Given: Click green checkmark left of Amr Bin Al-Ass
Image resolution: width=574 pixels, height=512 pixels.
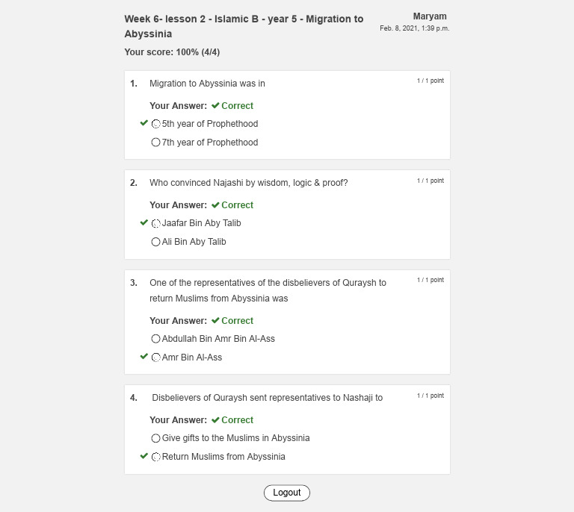Looking at the screenshot, I should [144, 357].
